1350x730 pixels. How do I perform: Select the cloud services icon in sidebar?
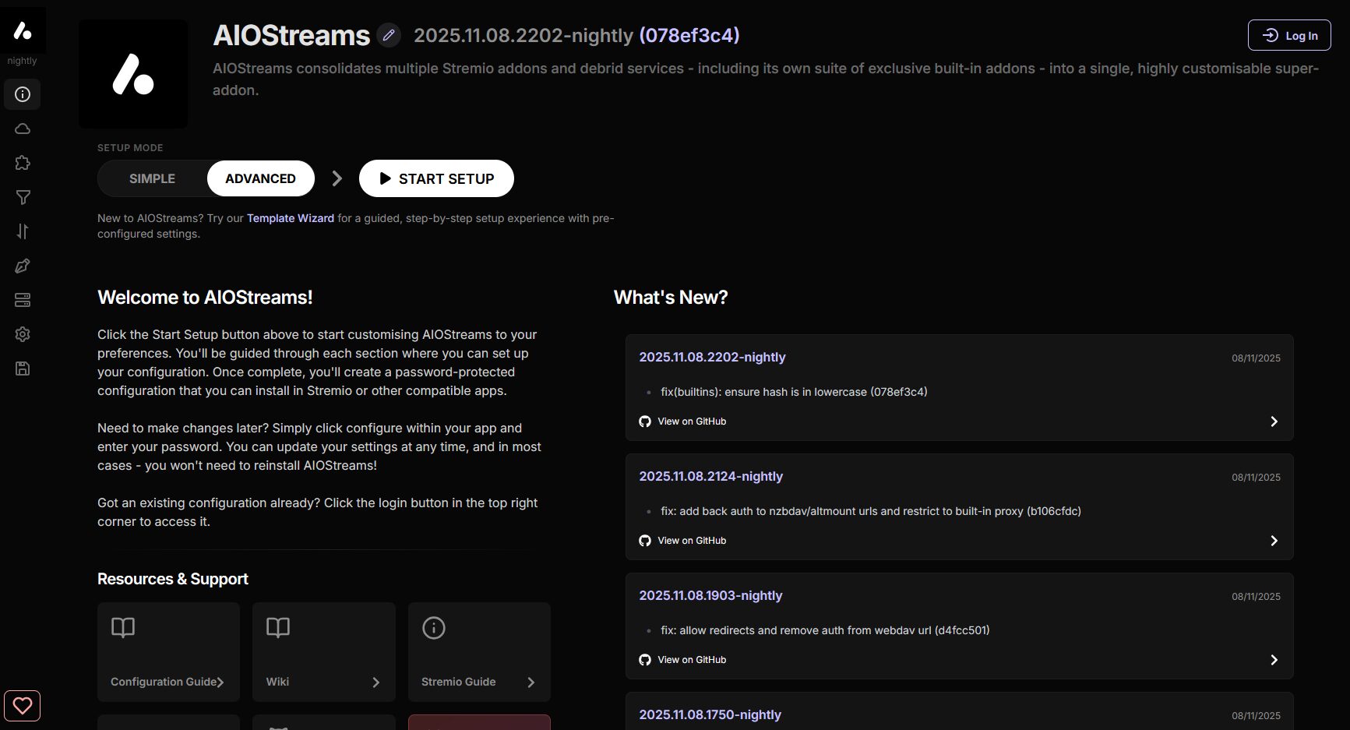(x=23, y=129)
